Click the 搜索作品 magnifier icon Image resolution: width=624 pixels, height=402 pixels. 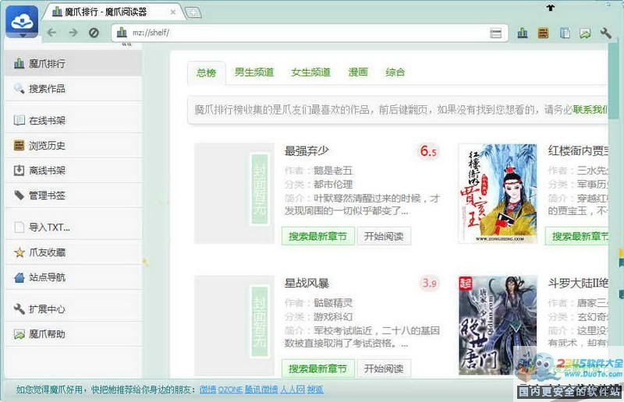19,88
